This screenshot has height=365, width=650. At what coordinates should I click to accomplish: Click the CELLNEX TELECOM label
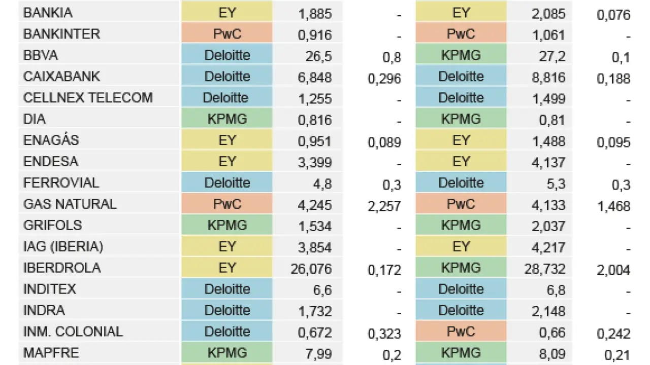coord(88,98)
